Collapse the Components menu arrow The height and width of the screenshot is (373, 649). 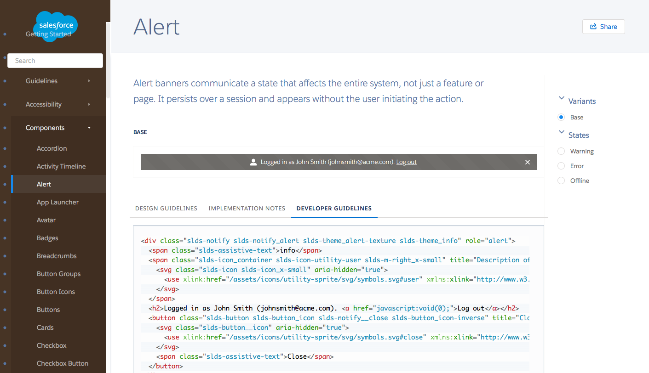[x=89, y=128]
